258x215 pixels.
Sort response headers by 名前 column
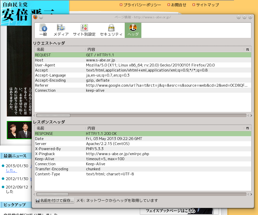pos(60,128)
